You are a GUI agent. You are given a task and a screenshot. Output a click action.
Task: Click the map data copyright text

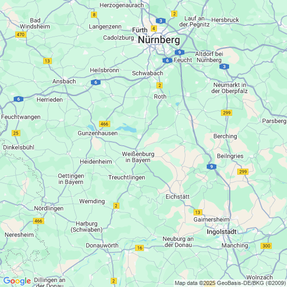tap(230, 283)
